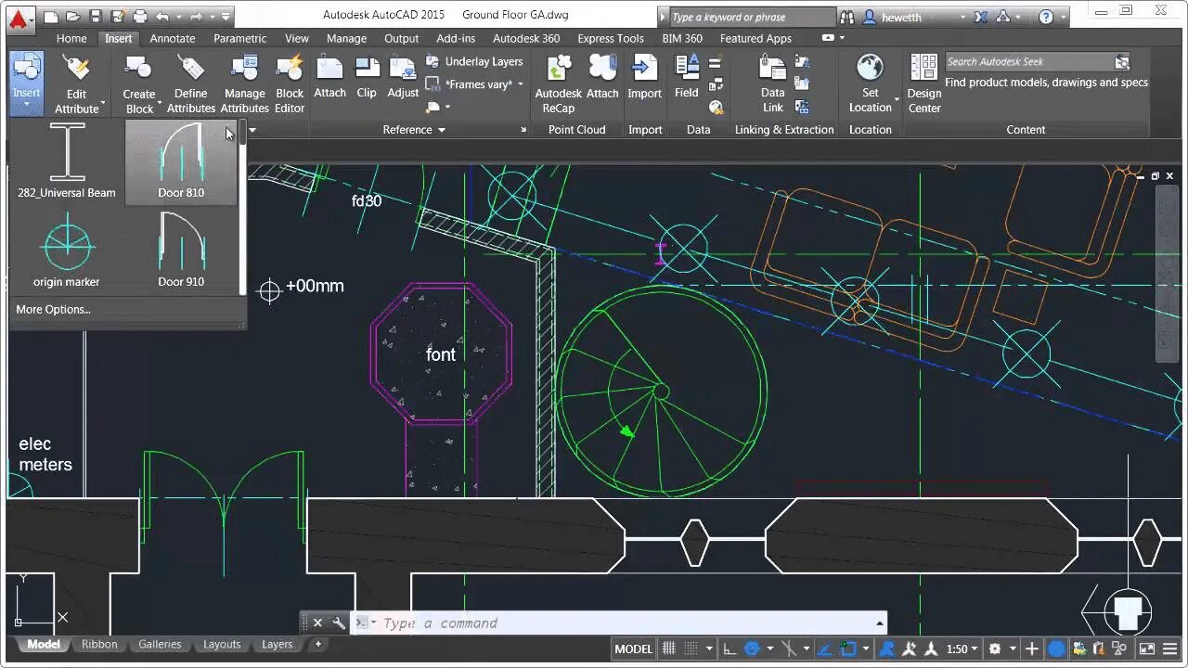
Task: Launch the Block Editor
Action: click(x=290, y=84)
